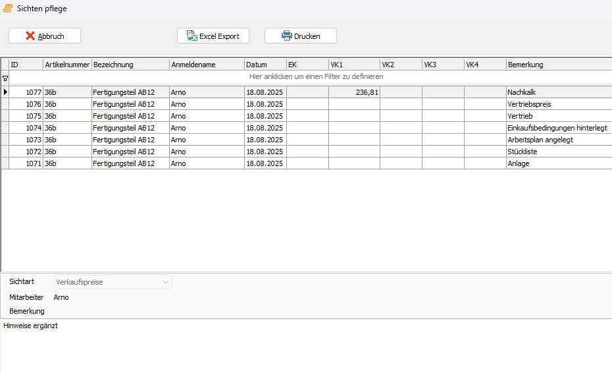Sort by the Bemerkung column header
This screenshot has height=373, width=612.
click(x=558, y=65)
